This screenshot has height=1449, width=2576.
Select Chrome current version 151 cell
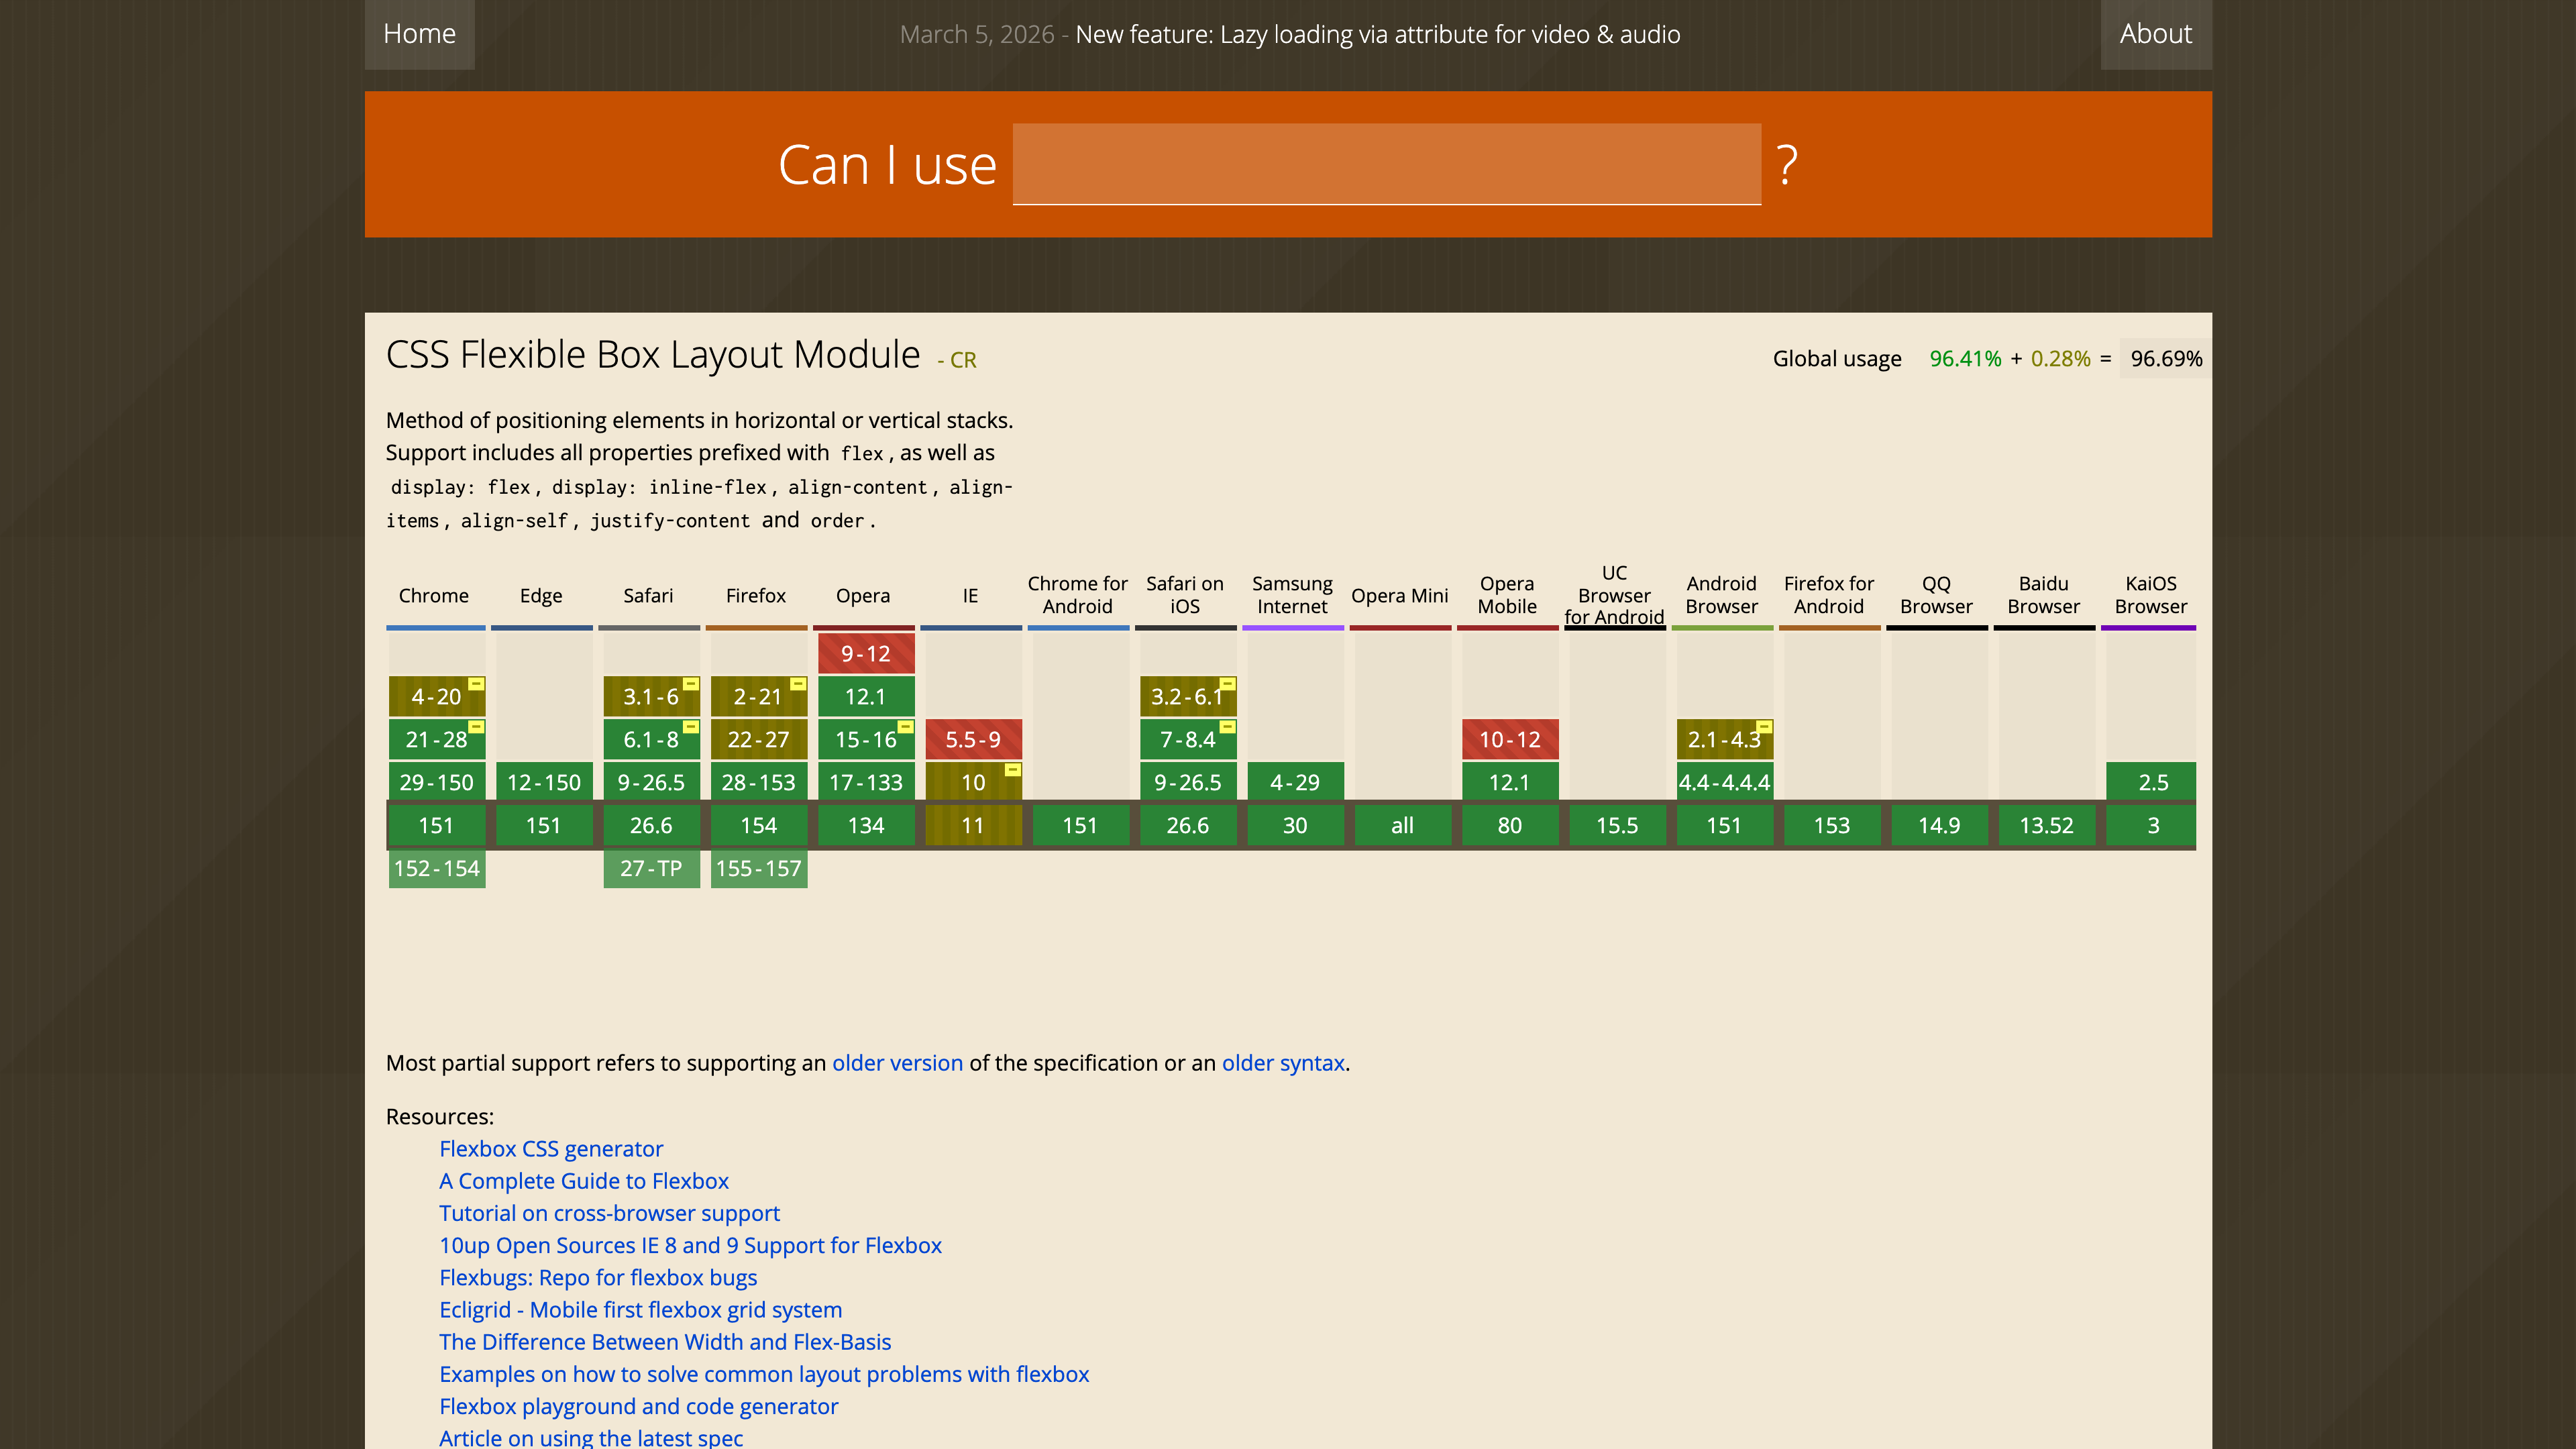click(436, 826)
